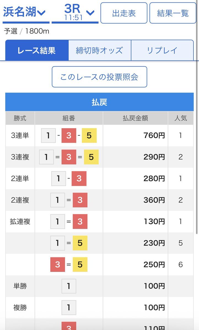The height and width of the screenshot is (330, 199).
Task: Click the red 3 badge in 3連単 row
Action: click(x=69, y=136)
